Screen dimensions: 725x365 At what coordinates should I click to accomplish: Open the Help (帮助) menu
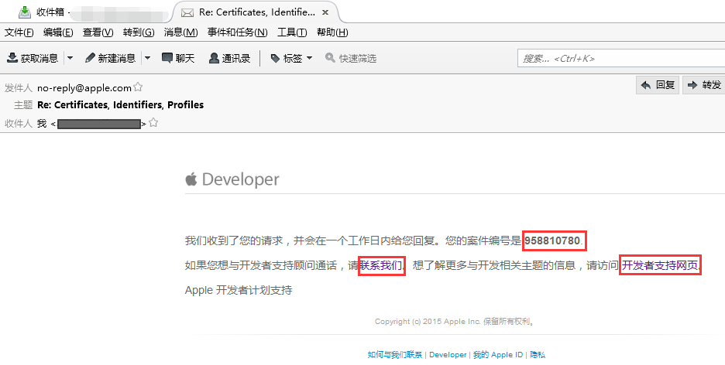pos(332,32)
